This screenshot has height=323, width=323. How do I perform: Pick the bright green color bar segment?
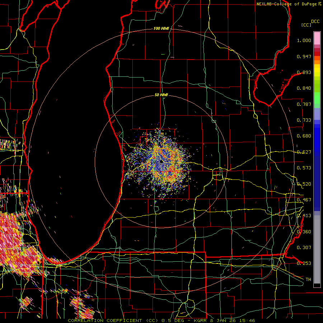coord(317,98)
